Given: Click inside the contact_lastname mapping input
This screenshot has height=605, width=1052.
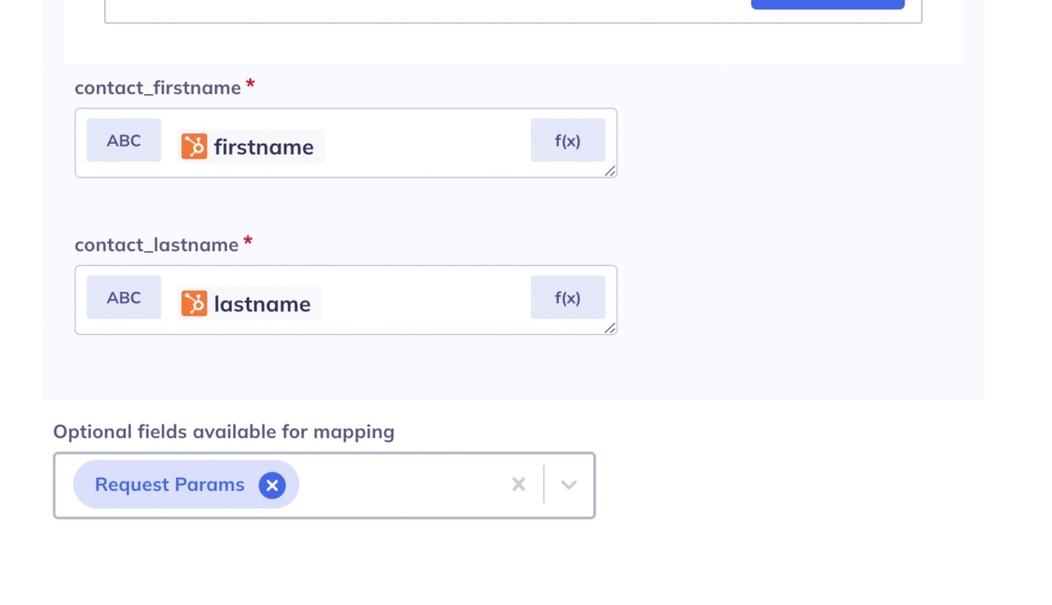Looking at the screenshot, I should coord(425,300).
